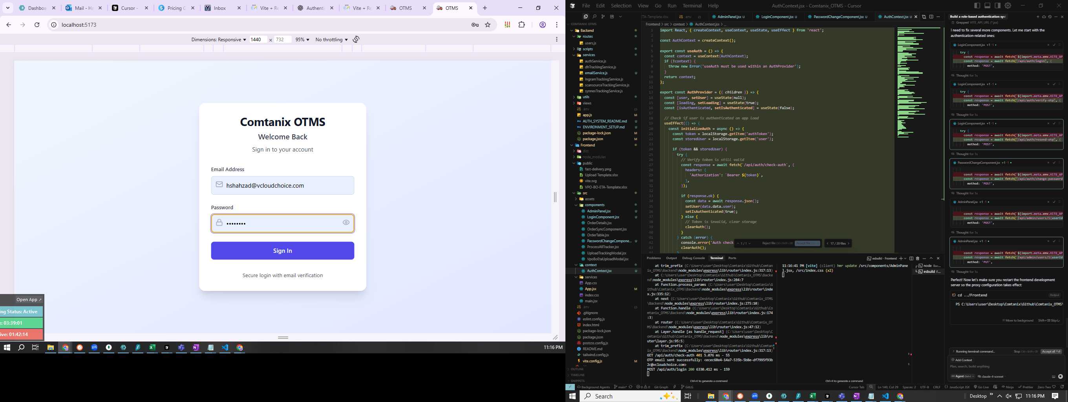The image size is (1068, 402).
Task: Click the Open App button
Action: click(x=29, y=299)
